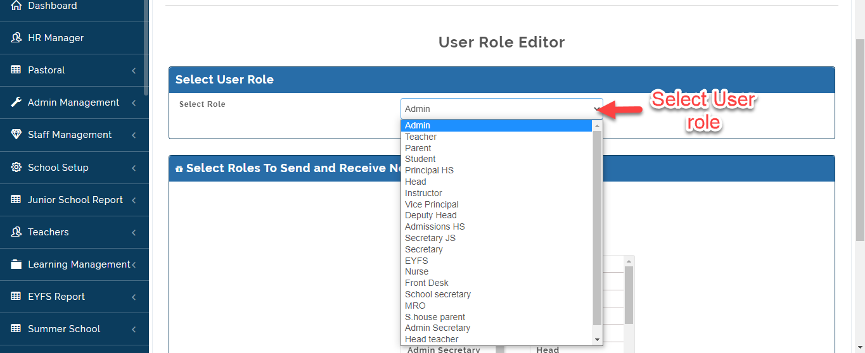
Task: Expand the Teachers chevron arrow
Action: [134, 233]
